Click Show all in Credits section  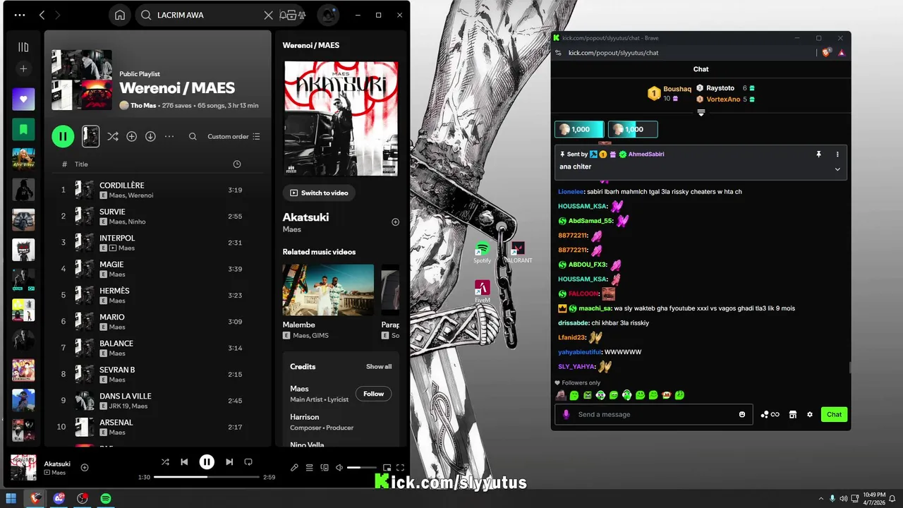point(379,367)
